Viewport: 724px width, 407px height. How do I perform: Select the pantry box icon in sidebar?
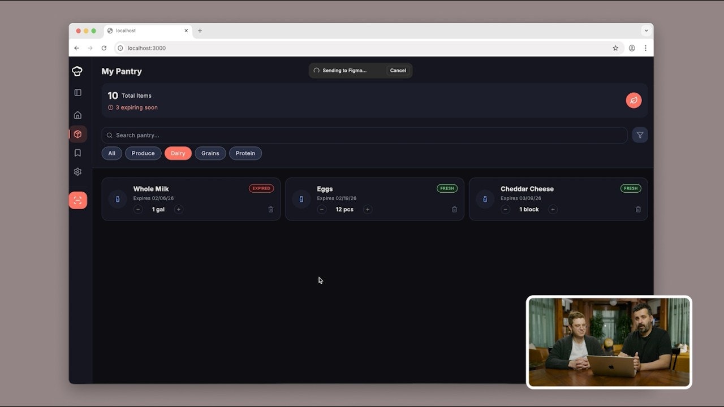[x=77, y=134]
